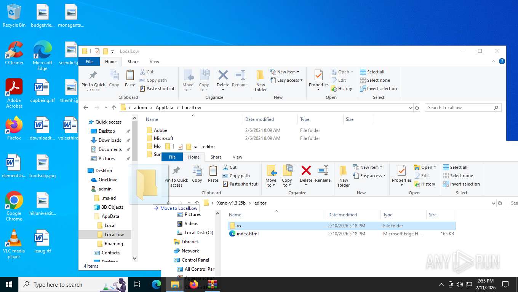Viewport: 518px width, 292px height.
Task: Open Easy access dropdown in LocalLow window
Action: 286,80
